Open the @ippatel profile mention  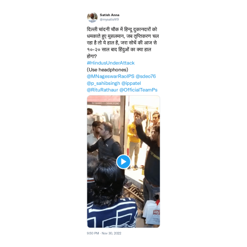[x=131, y=83]
